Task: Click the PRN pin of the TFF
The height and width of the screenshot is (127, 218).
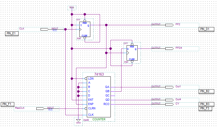Action: click(x=84, y=23)
